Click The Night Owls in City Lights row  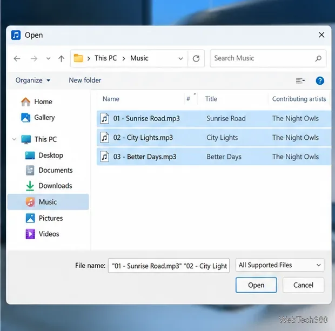[x=295, y=138]
